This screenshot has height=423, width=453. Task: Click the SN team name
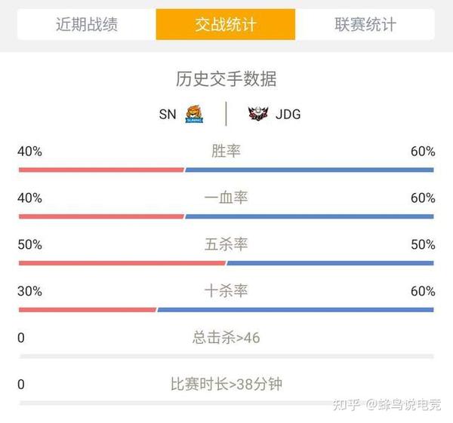click(168, 115)
